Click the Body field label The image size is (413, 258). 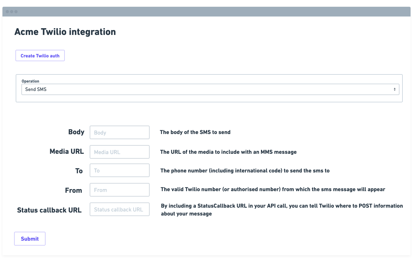pos(76,132)
